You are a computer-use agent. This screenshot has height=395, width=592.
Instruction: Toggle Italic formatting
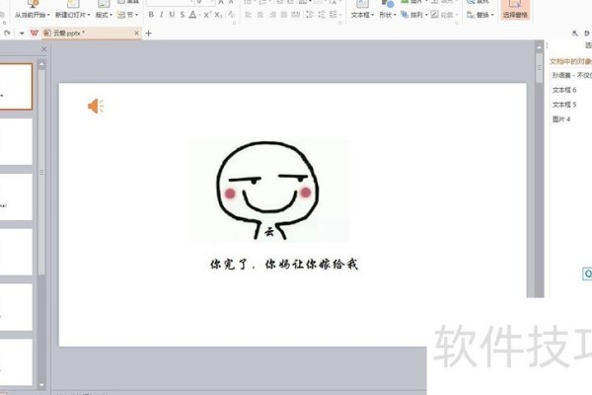162,15
